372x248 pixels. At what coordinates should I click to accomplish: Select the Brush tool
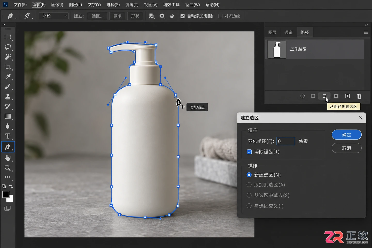click(8, 87)
